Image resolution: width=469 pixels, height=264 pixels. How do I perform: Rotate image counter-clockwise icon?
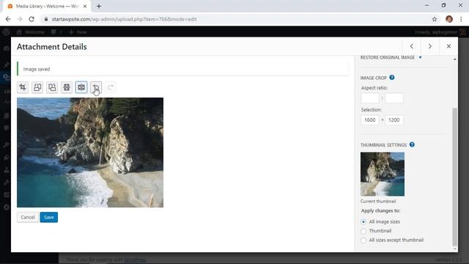point(37,87)
